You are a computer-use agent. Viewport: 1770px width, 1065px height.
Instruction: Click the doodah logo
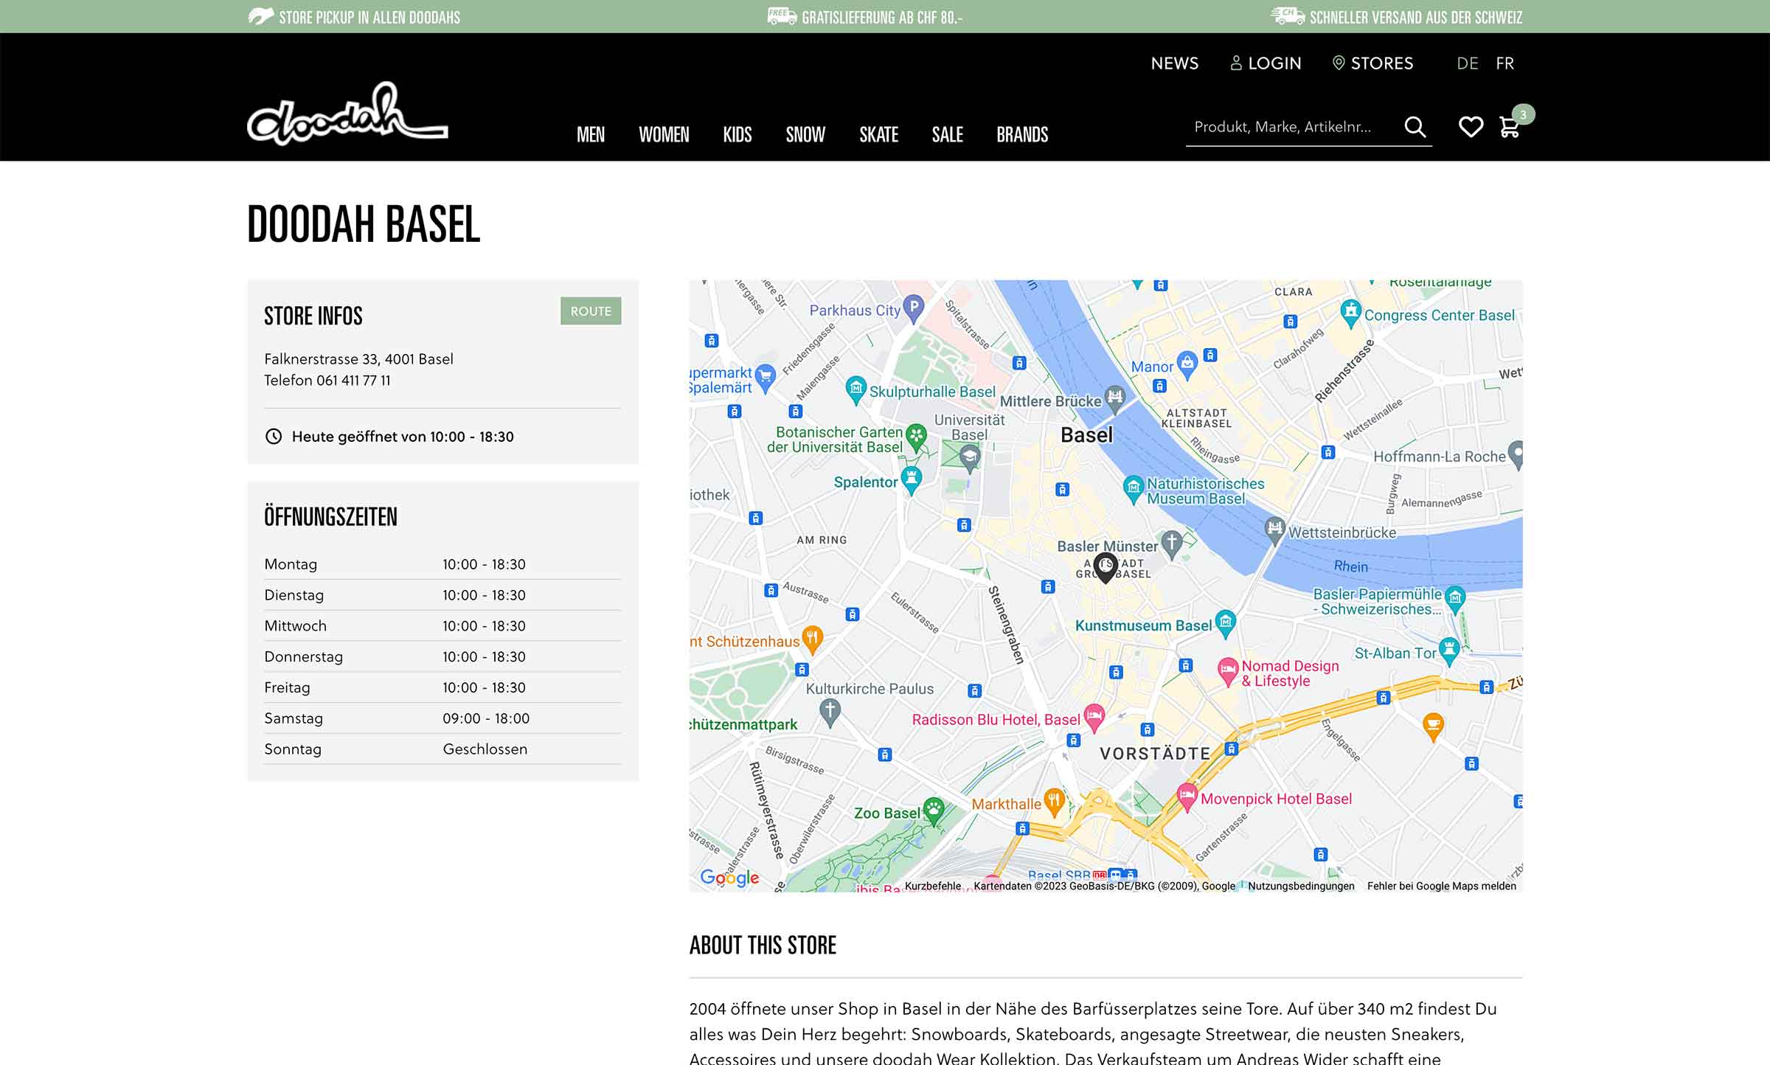[x=347, y=114]
